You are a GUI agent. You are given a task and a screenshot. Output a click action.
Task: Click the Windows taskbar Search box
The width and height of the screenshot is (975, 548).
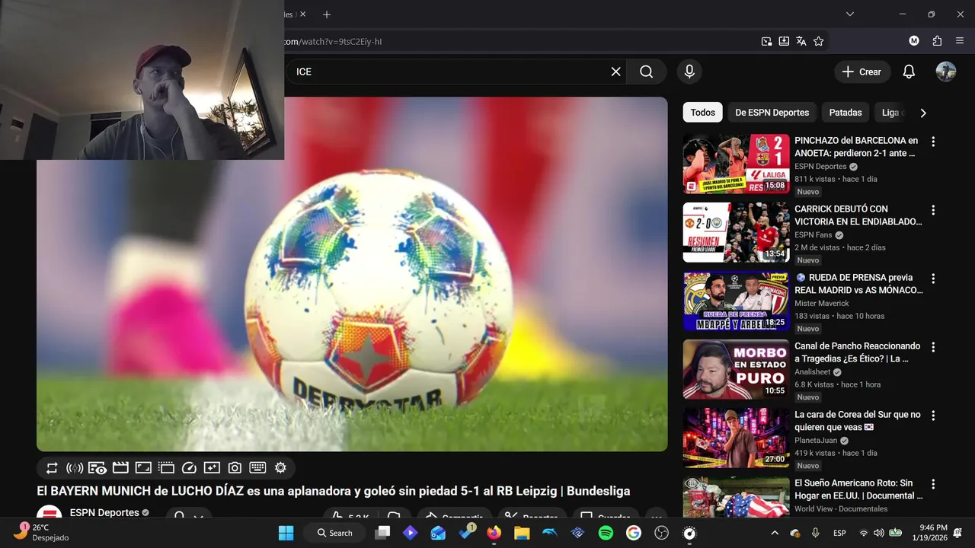[335, 533]
